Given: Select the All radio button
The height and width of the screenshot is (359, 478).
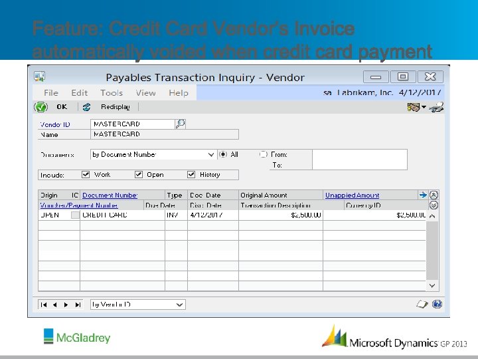Looking at the screenshot, I should [223, 154].
